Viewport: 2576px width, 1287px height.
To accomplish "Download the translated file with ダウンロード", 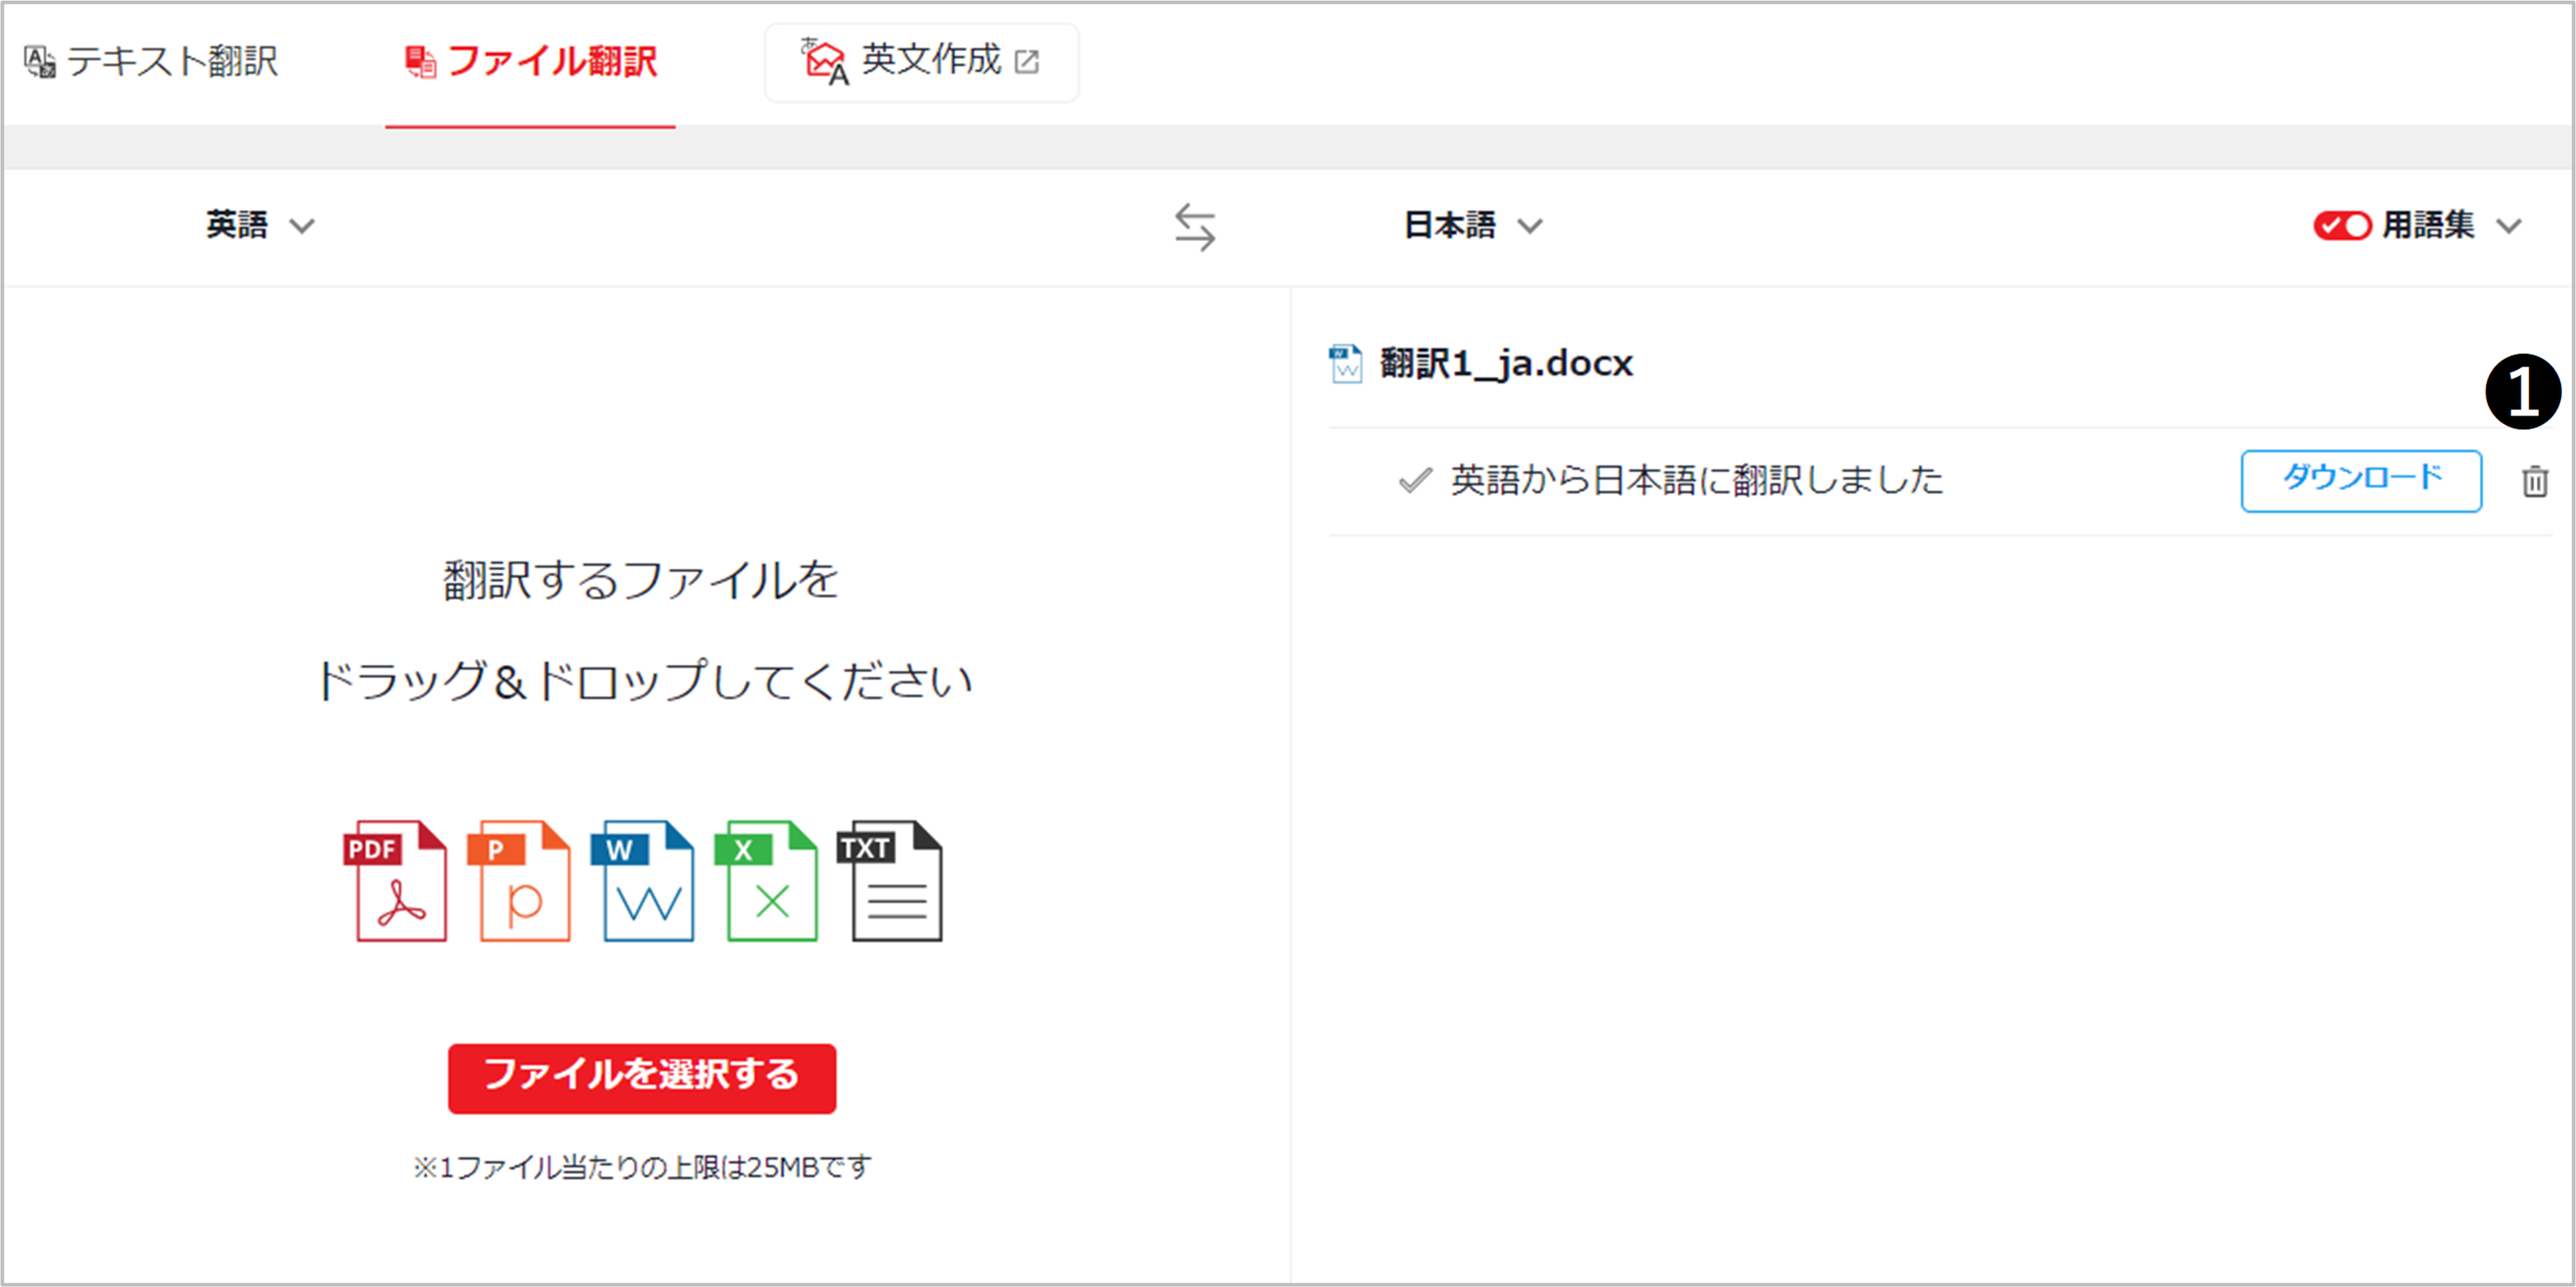I will (x=2361, y=481).
